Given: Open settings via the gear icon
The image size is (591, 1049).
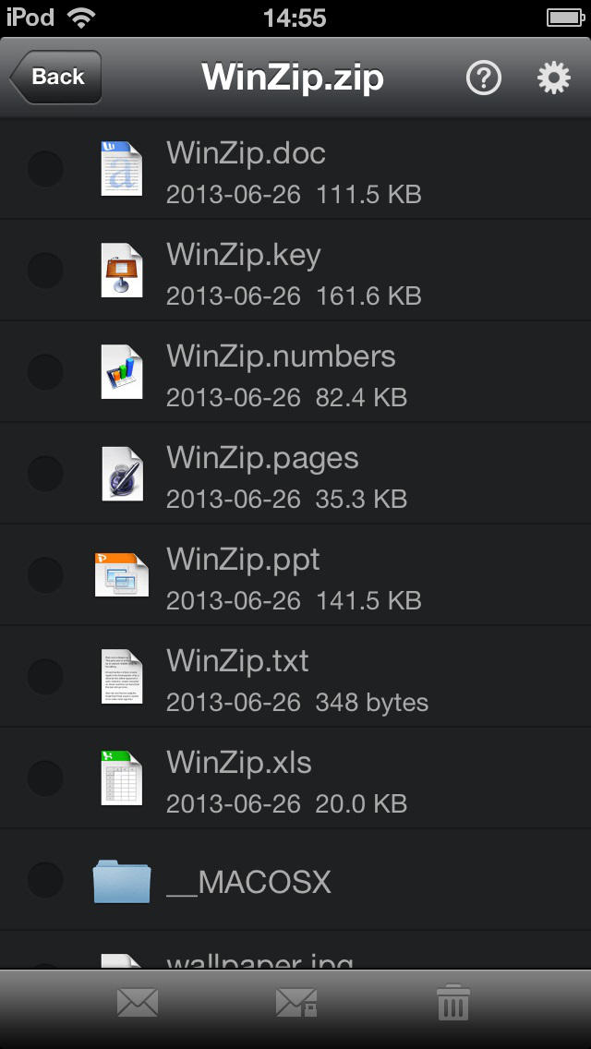Looking at the screenshot, I should coord(554,78).
